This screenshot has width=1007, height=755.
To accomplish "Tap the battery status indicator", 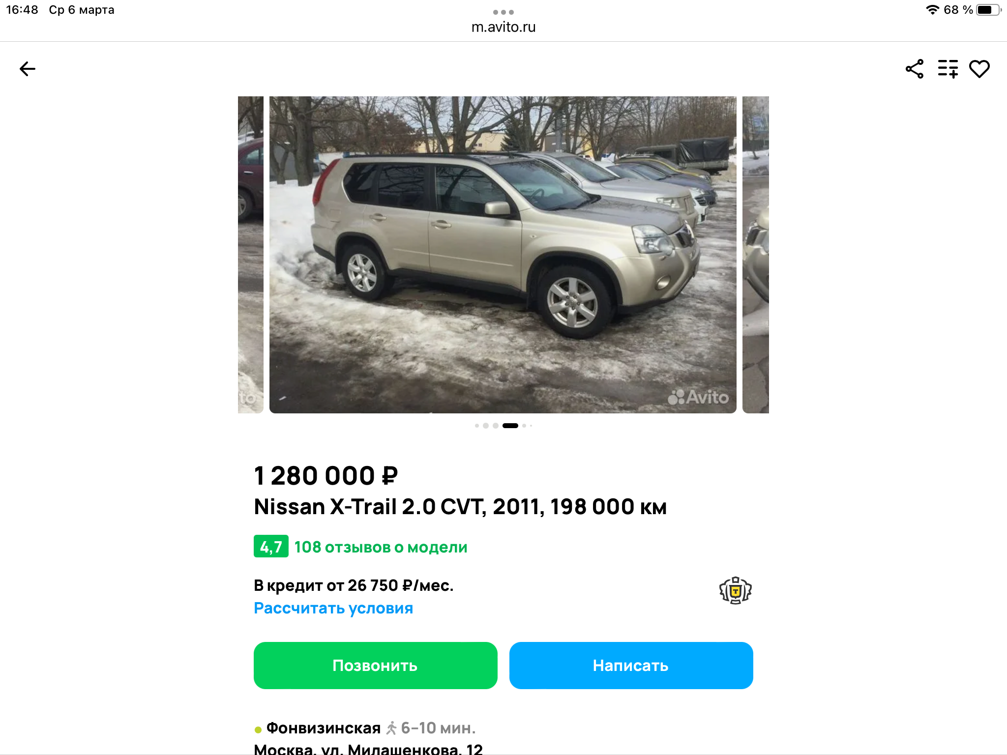I will [988, 10].
